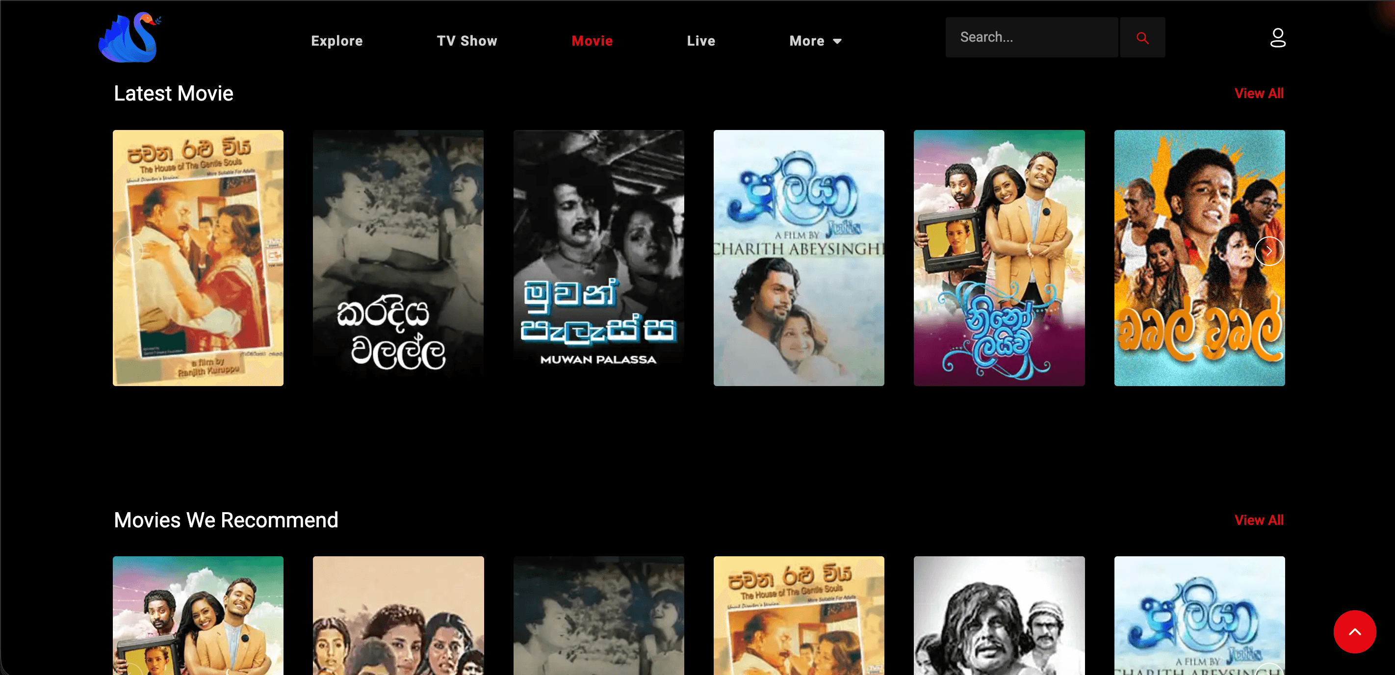Viewport: 1395px width, 675px height.
Task: Go to the TV Show section
Action: 467,41
